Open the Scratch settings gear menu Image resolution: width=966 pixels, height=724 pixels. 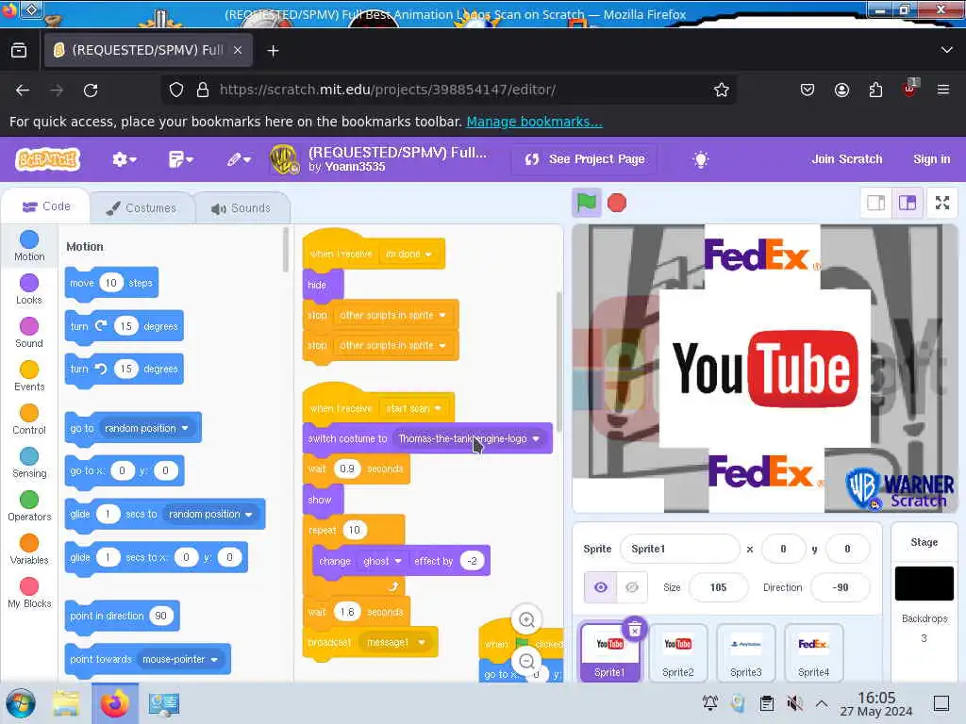pos(124,159)
